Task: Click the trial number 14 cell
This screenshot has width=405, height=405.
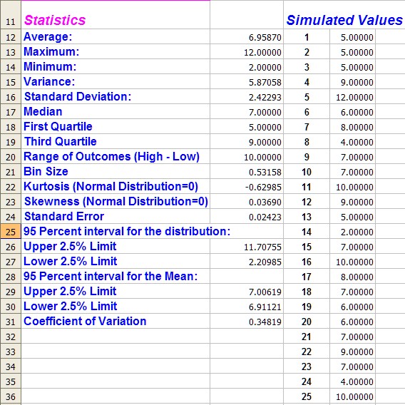Action: click(x=307, y=232)
